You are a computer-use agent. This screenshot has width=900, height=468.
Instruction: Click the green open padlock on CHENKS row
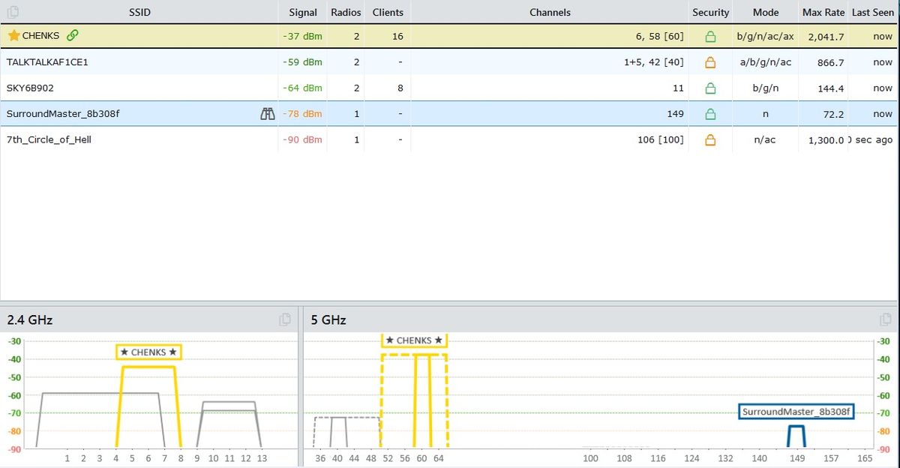click(x=710, y=36)
